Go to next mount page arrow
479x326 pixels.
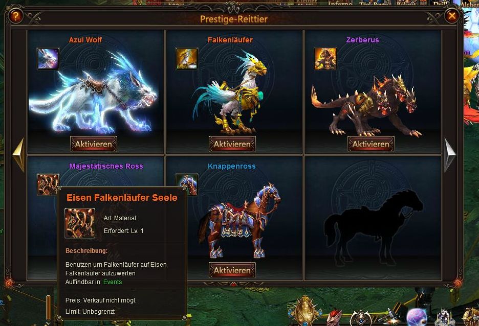tap(450, 154)
